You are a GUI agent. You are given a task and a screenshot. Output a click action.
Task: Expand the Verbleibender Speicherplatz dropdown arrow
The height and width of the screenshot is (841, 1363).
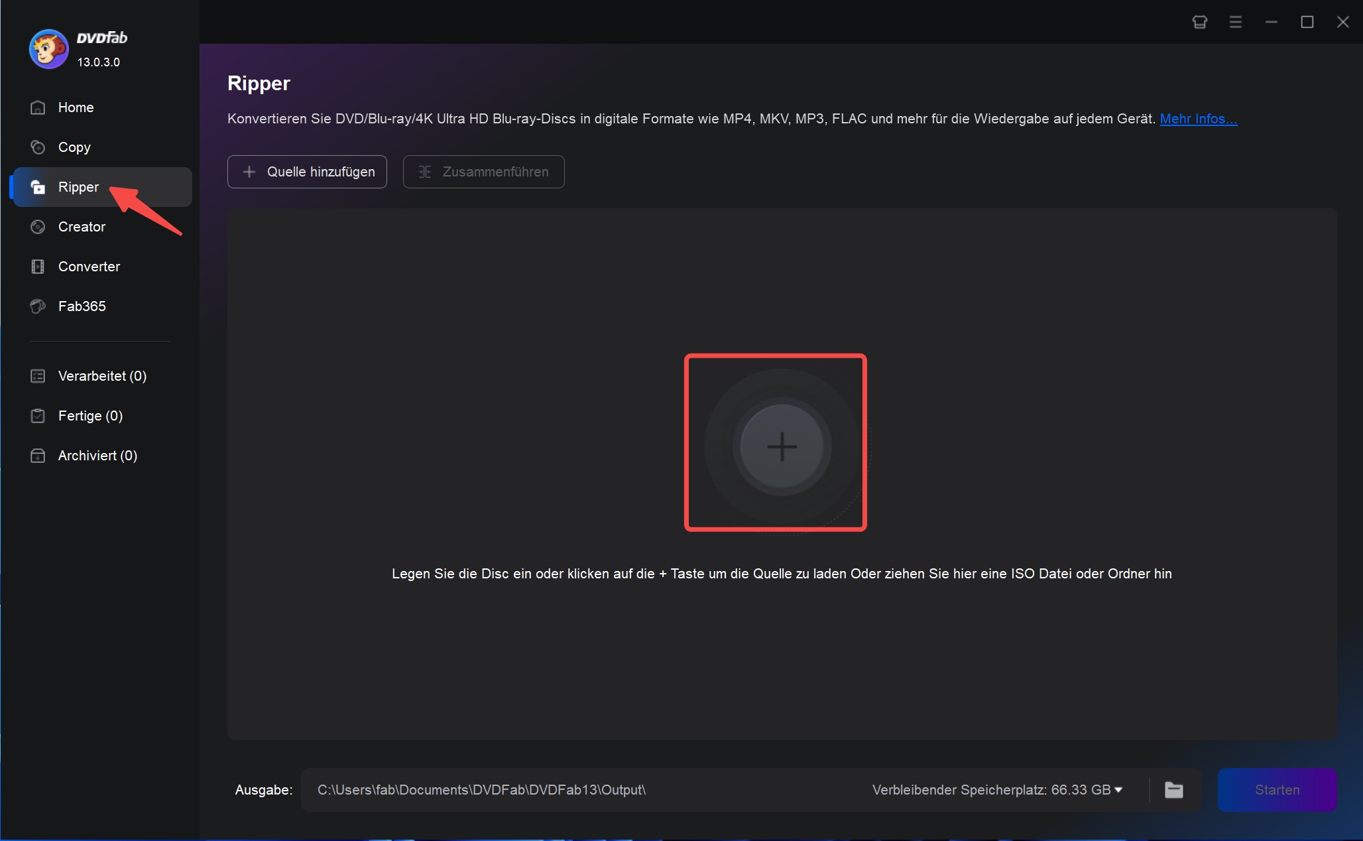tap(1119, 790)
